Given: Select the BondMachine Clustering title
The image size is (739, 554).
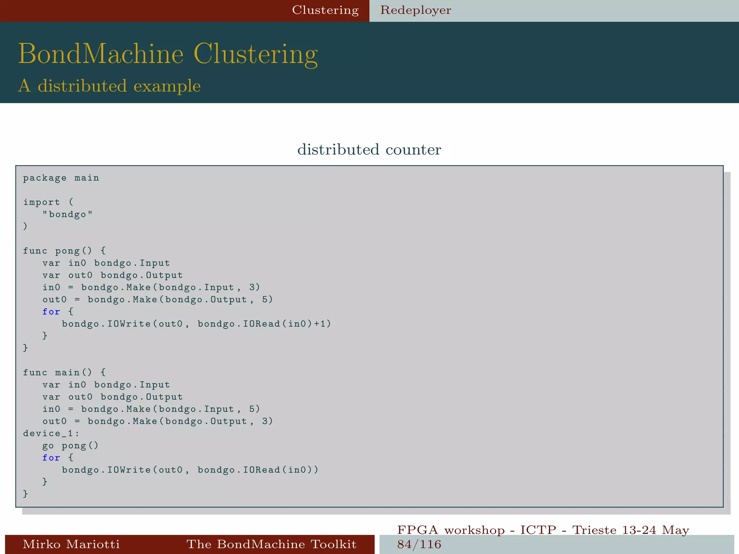Looking at the screenshot, I should click(x=168, y=54).
